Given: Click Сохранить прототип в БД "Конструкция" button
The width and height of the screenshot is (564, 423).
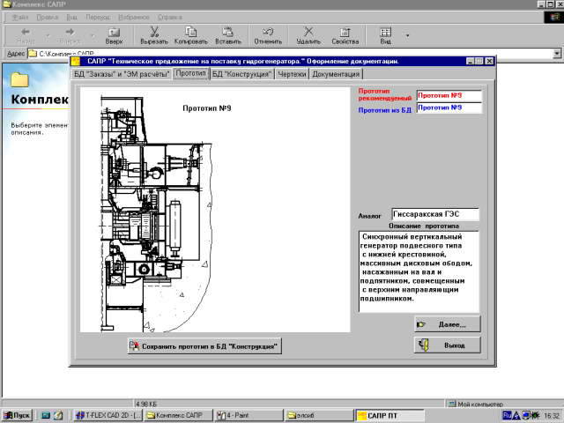Looking at the screenshot, I should (204, 346).
